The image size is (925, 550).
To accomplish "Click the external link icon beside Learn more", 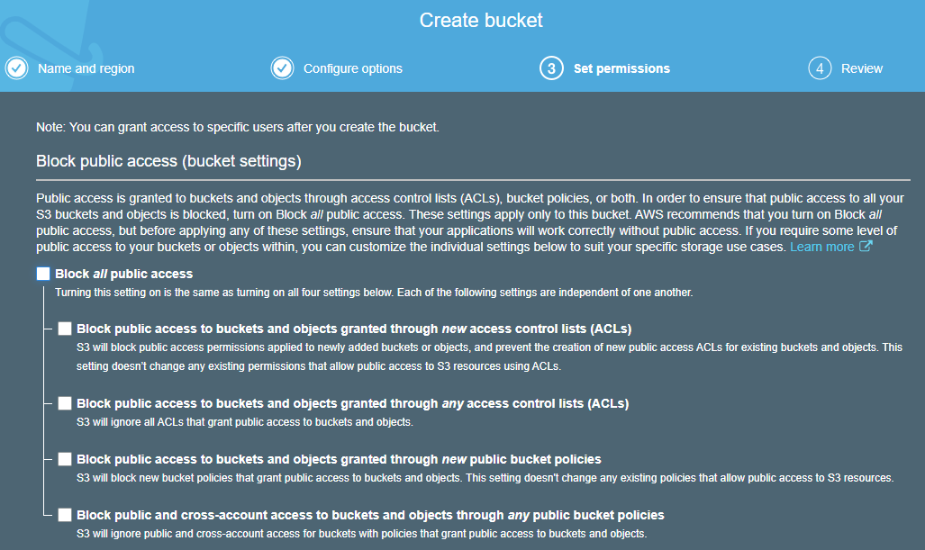I will click(x=866, y=247).
